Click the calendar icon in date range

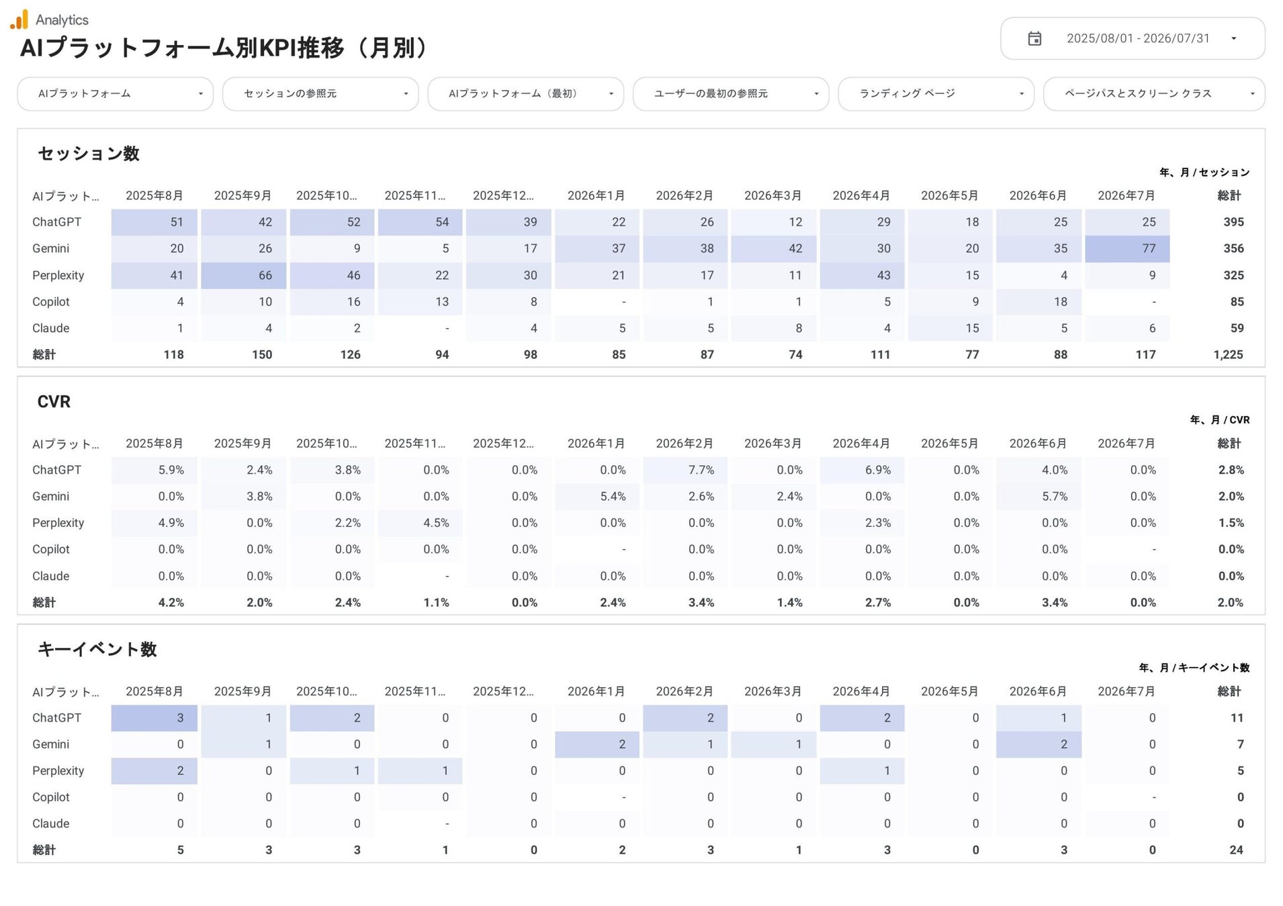pyautogui.click(x=1034, y=39)
